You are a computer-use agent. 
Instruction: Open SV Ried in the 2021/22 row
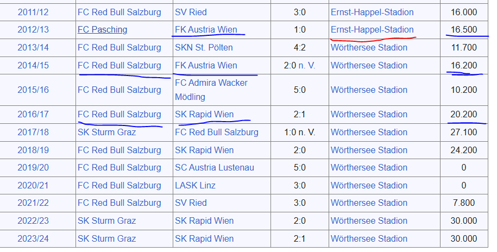pyautogui.click(x=191, y=203)
